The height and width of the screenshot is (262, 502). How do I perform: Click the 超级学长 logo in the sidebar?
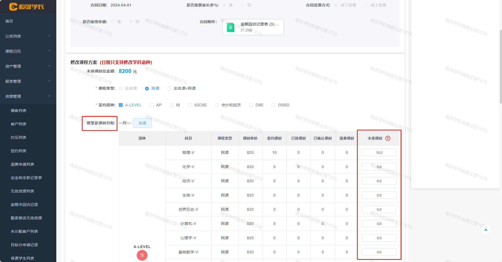[27, 7]
